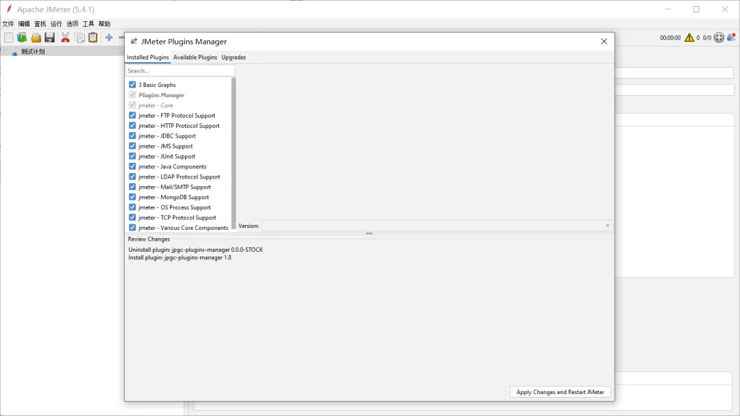
Task: Toggle the jmeter - MongoDB Support checkbox
Action: point(132,197)
